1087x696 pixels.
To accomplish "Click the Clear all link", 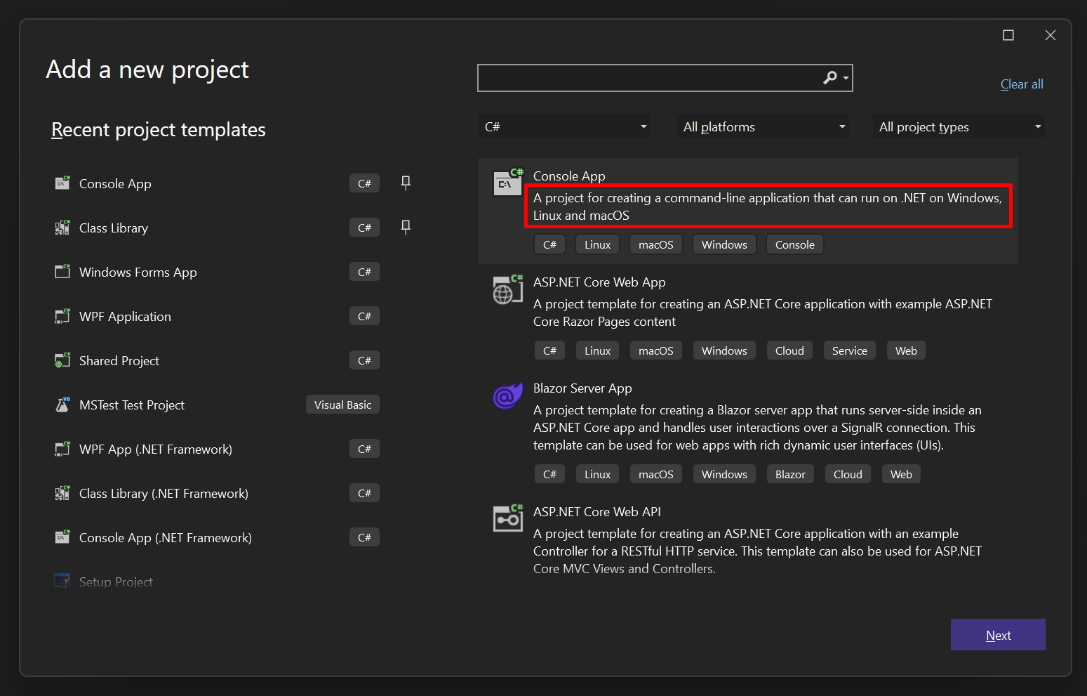I will [x=1021, y=84].
